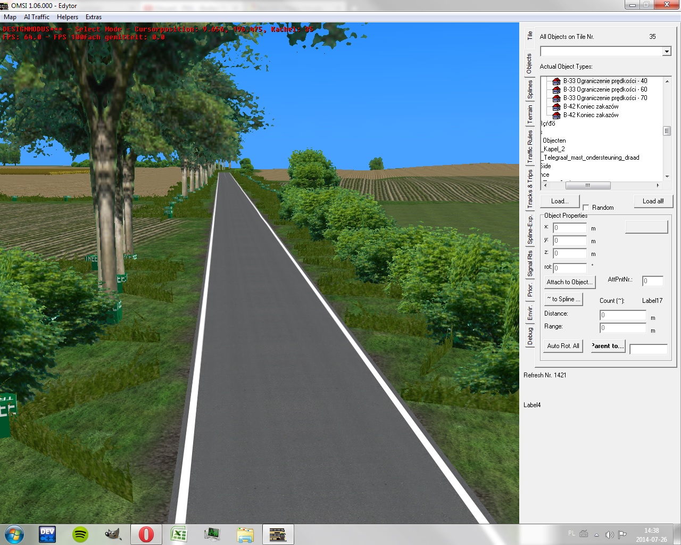The image size is (681, 545).
Task: Switch to the Envir. tab
Action: pyautogui.click(x=530, y=313)
